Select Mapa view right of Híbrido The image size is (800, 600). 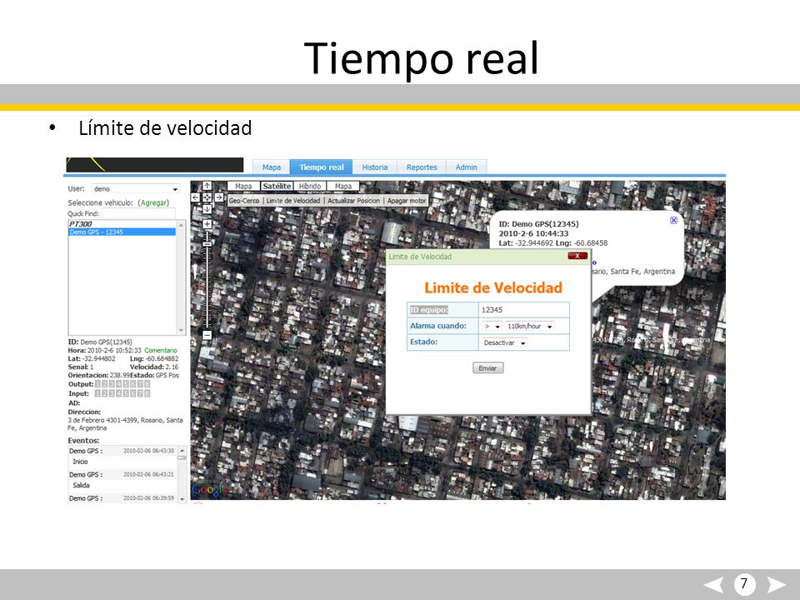tap(343, 186)
